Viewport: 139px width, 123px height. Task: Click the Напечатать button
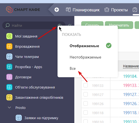coord(119,25)
